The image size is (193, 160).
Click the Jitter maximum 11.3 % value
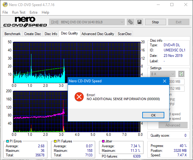coord(135,151)
